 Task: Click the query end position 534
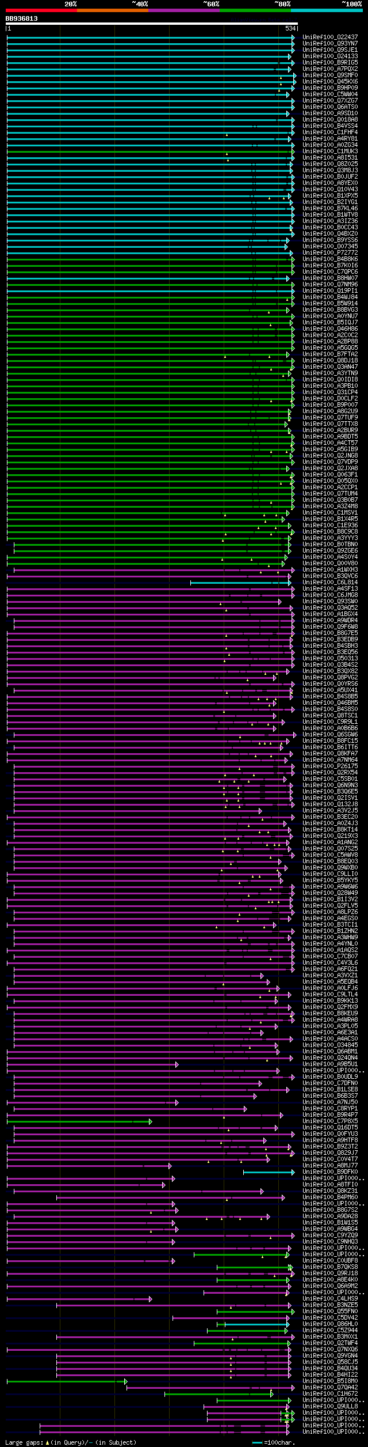pos(290,29)
